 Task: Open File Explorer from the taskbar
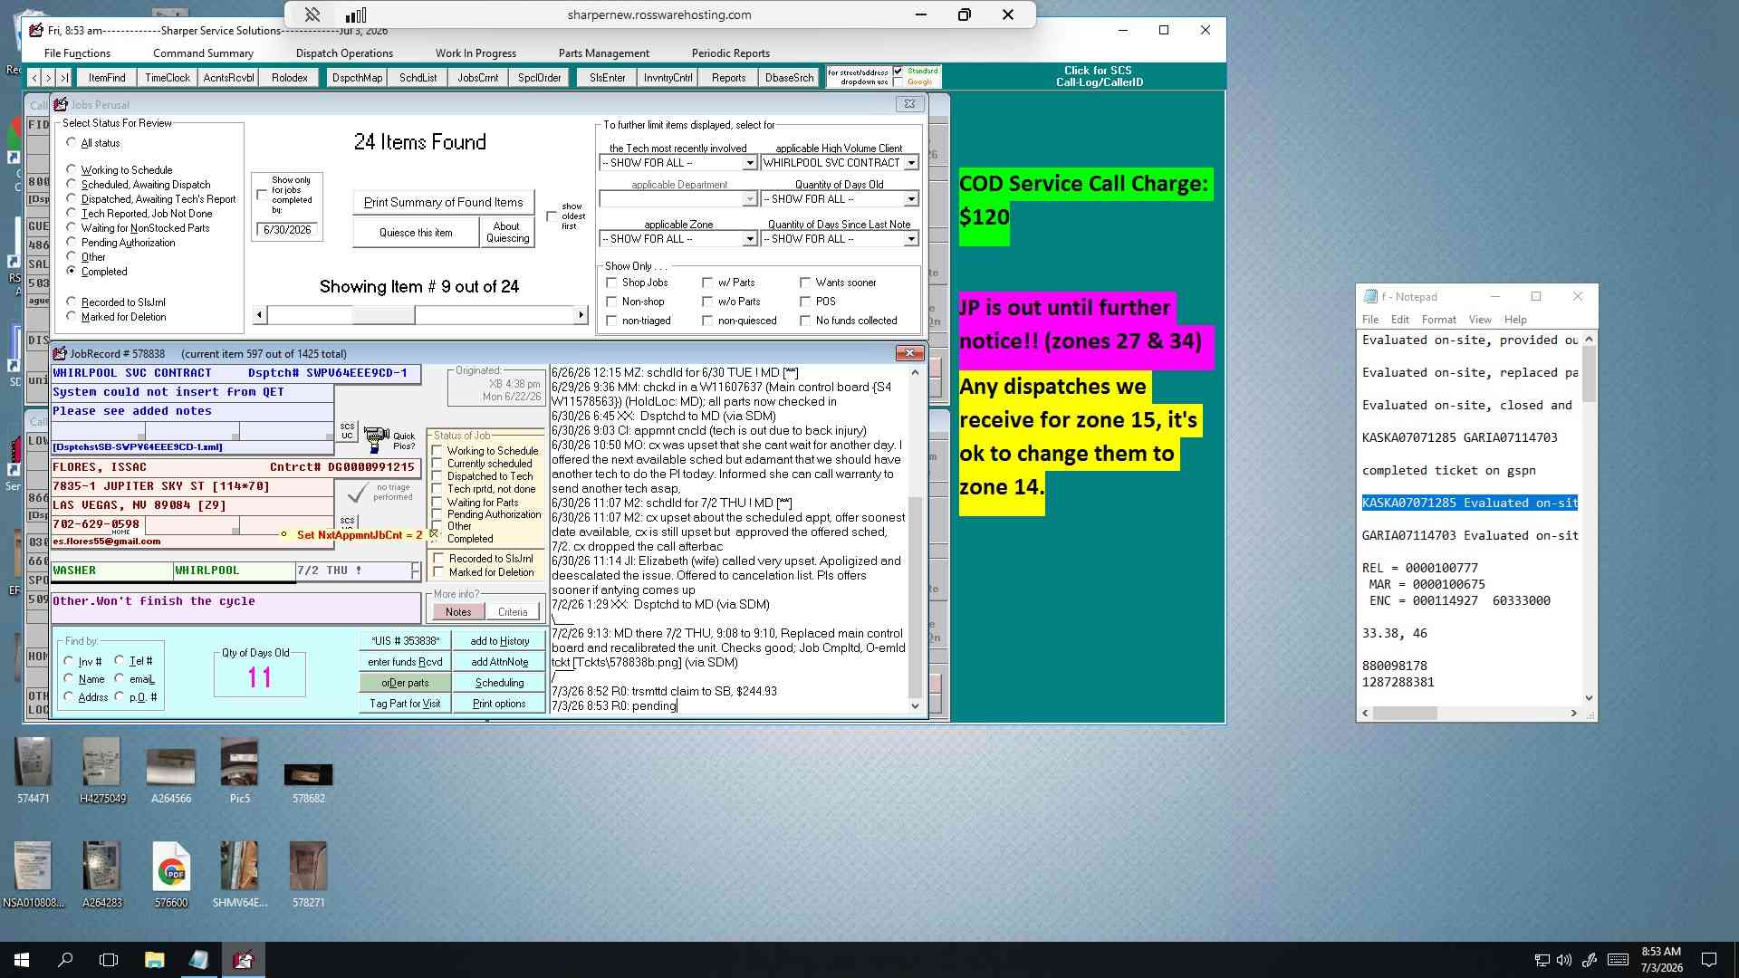154,960
